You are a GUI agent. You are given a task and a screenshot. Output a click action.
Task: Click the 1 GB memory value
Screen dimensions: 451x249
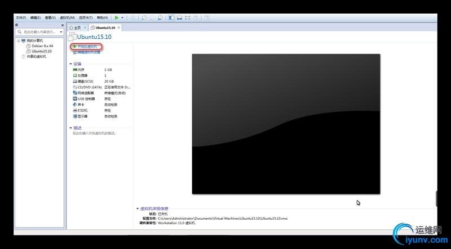[x=108, y=70]
